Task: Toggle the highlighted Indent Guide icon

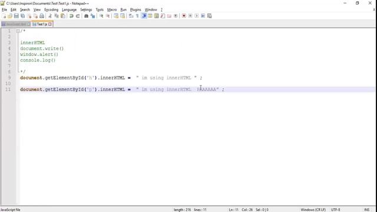Action: [x=144, y=16]
